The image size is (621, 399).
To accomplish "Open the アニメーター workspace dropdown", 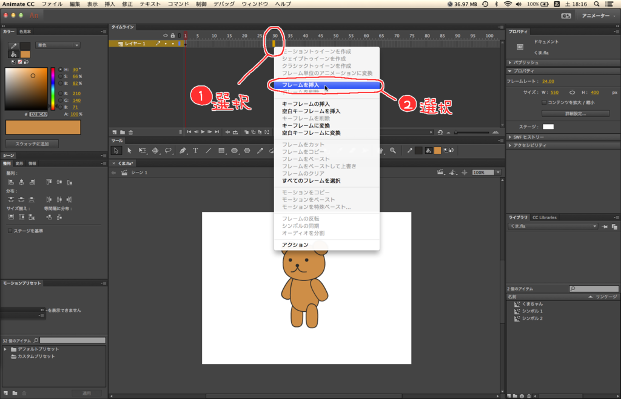I will [x=597, y=16].
